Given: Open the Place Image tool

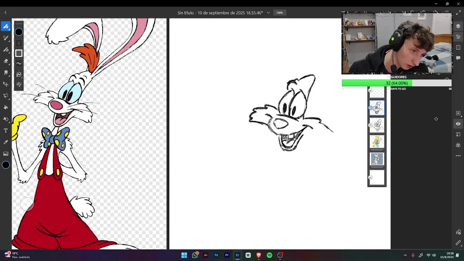Looking at the screenshot, I should point(5,154).
